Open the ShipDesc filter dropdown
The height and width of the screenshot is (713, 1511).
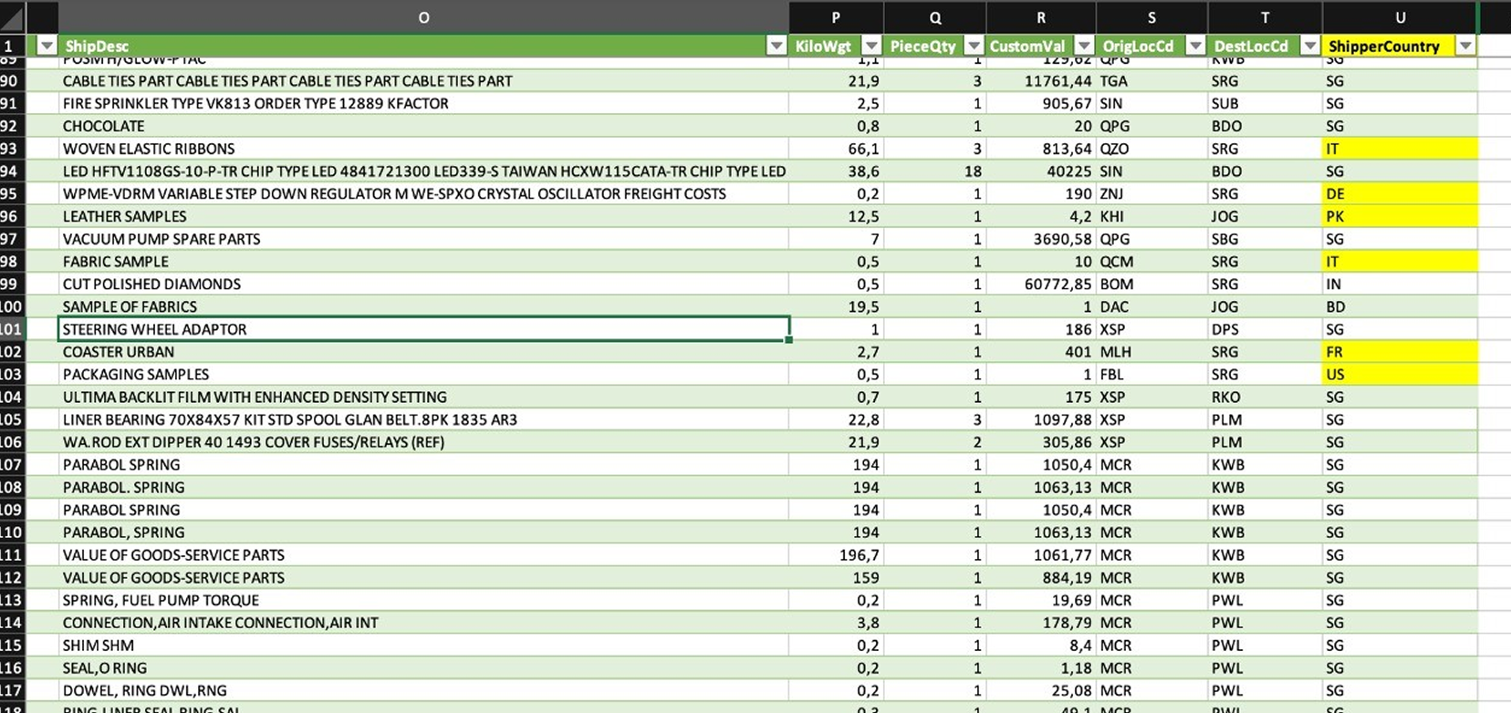pos(776,46)
